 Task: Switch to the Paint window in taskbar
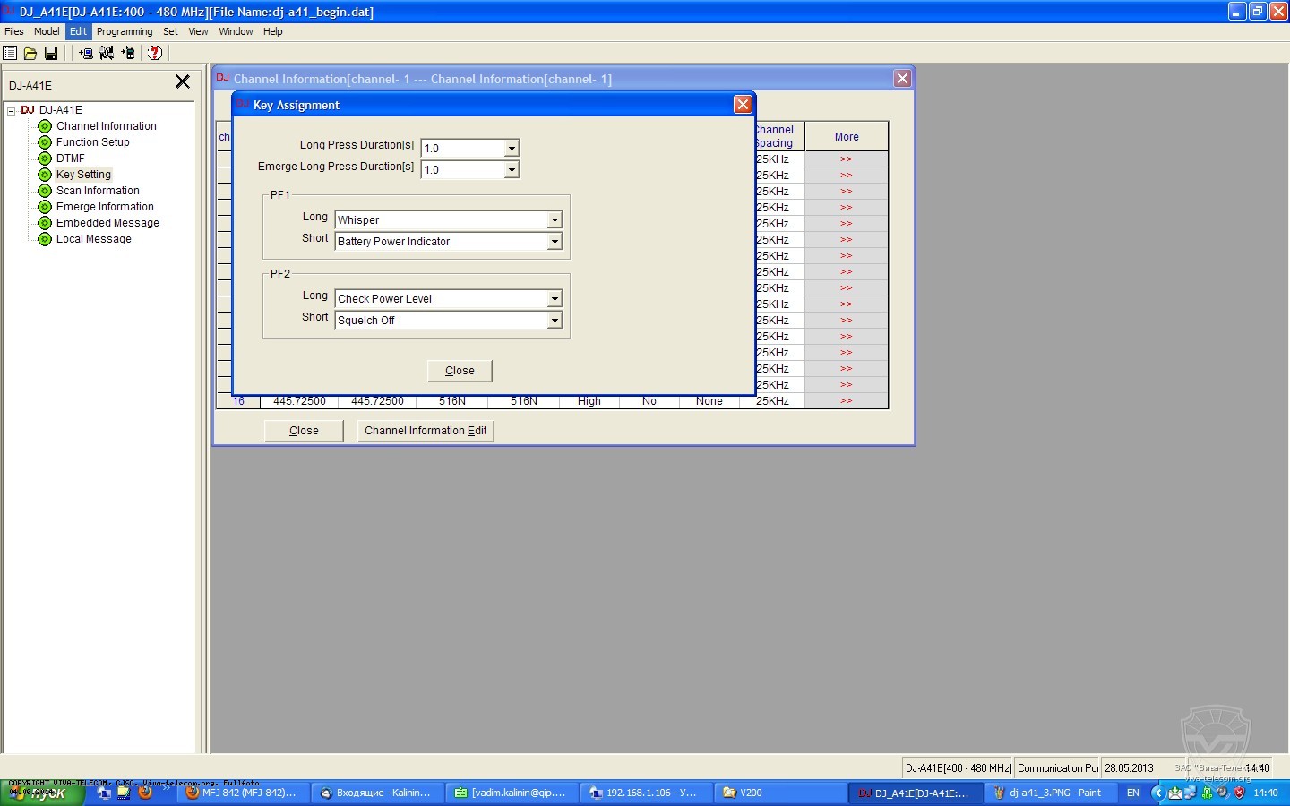pos(1049,793)
